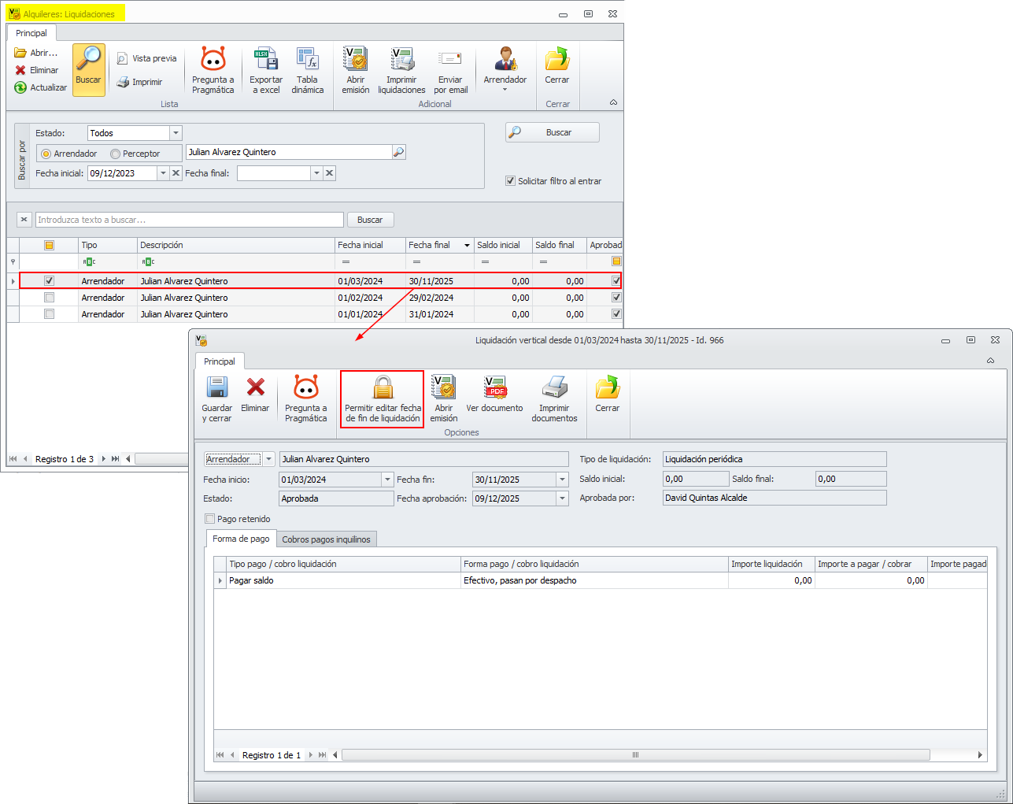The height and width of the screenshot is (804, 1013).
Task: Open the Arrendador type dropdown in detail window
Action: point(268,459)
